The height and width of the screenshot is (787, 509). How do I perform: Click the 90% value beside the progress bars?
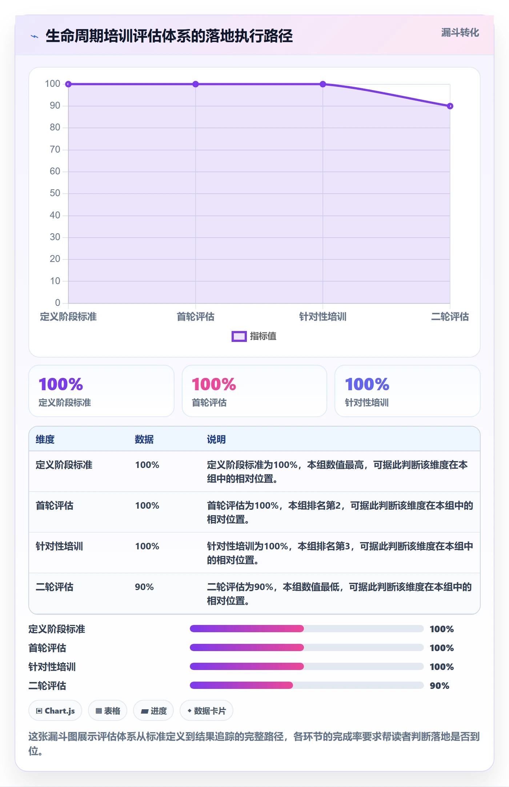tap(440, 686)
